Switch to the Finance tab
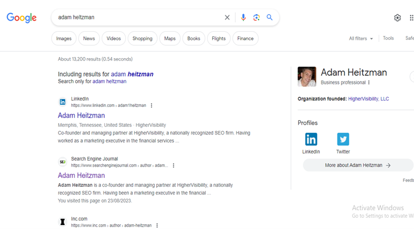 (245, 39)
